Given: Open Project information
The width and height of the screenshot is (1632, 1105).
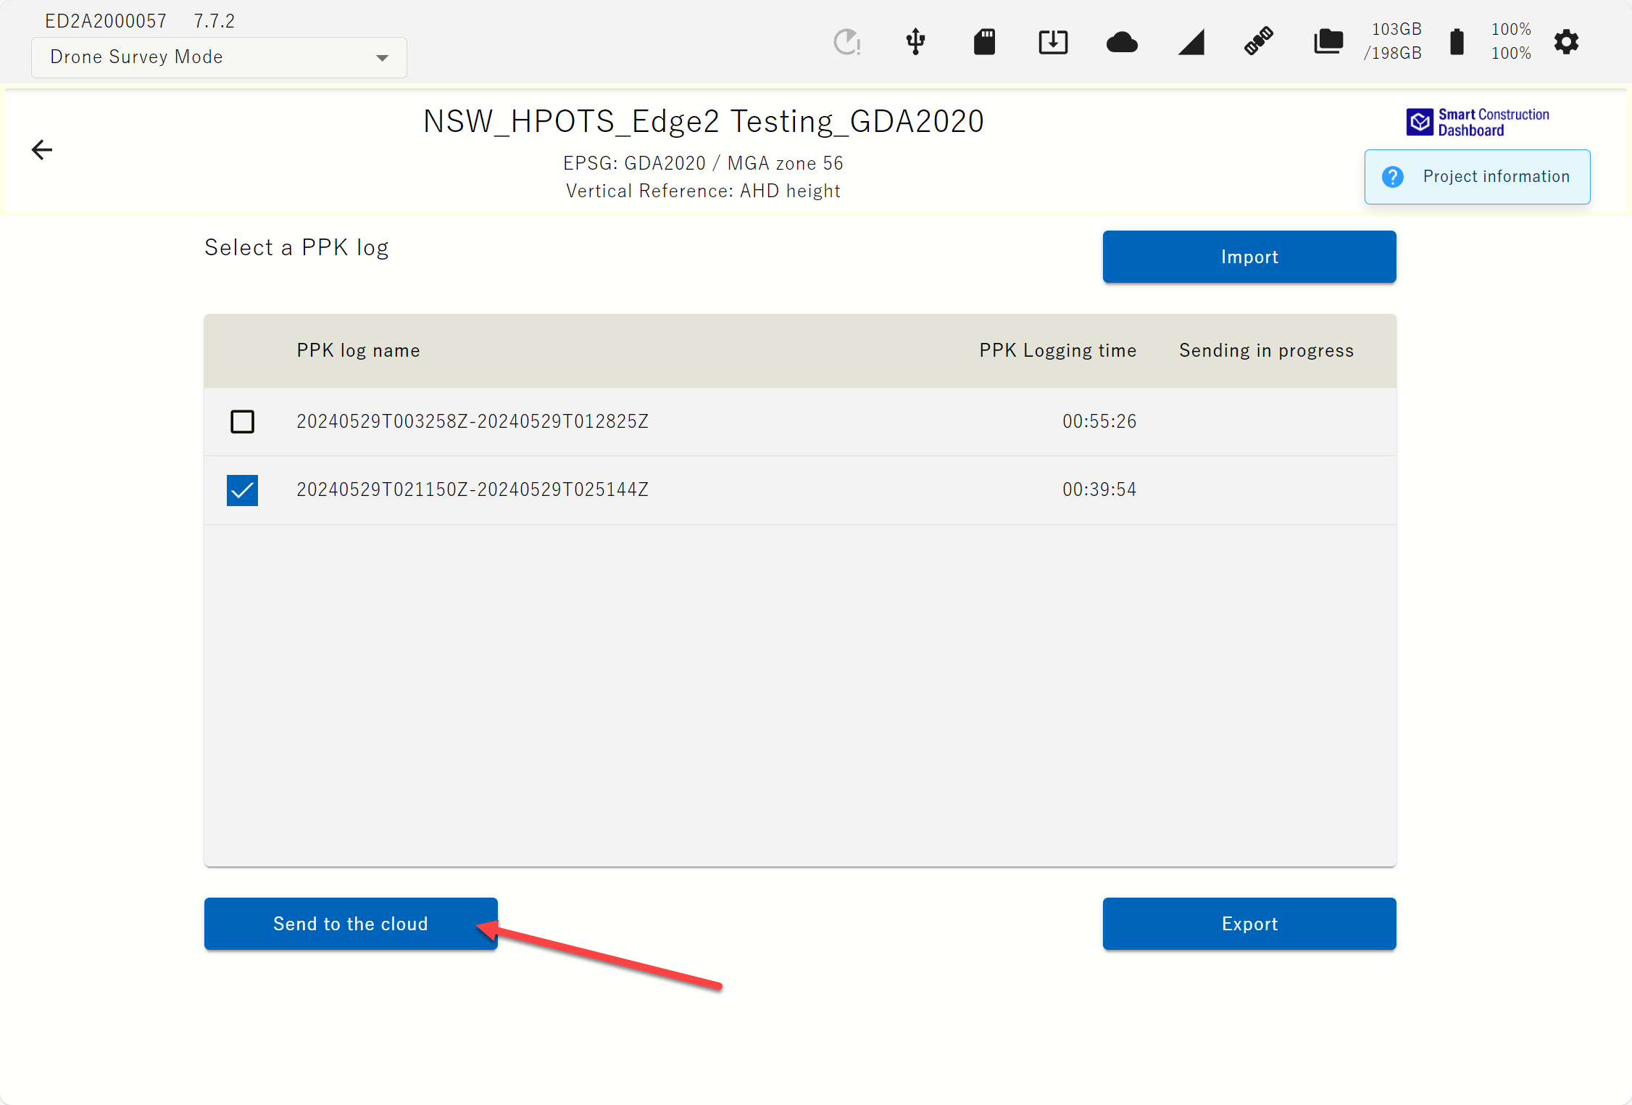Looking at the screenshot, I should 1477,177.
